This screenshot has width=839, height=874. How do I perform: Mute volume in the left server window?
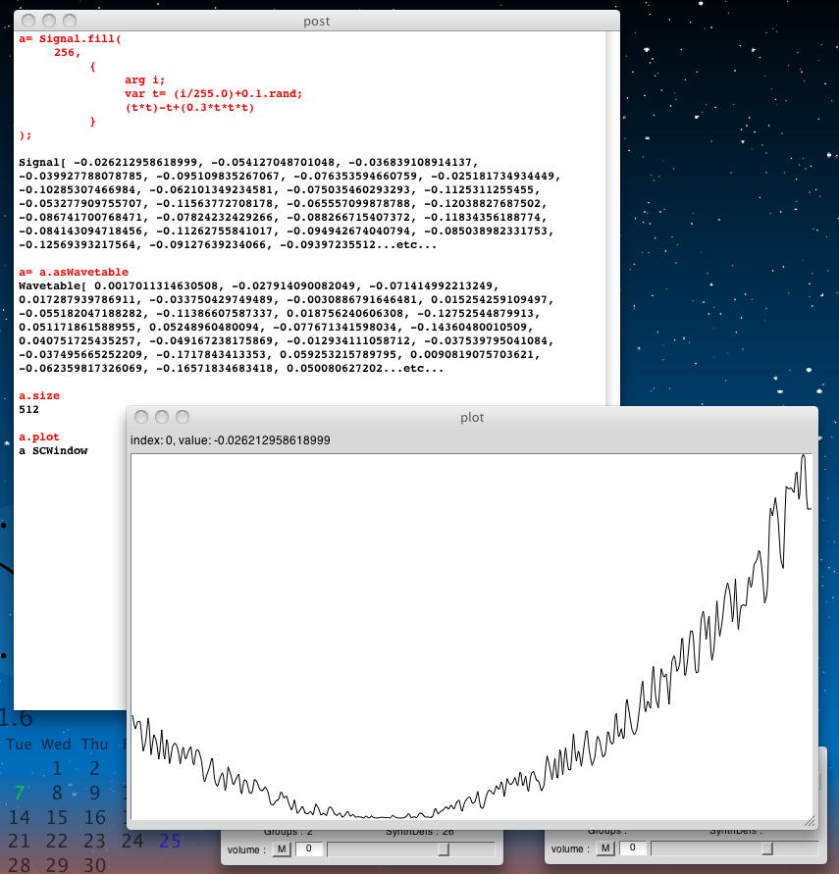coord(282,848)
